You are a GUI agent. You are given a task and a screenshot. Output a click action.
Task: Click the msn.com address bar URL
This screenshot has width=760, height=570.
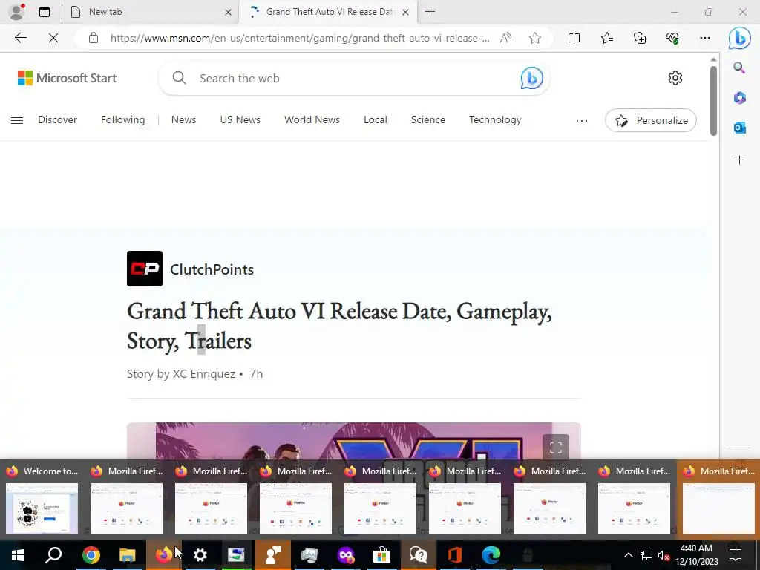[x=300, y=38]
